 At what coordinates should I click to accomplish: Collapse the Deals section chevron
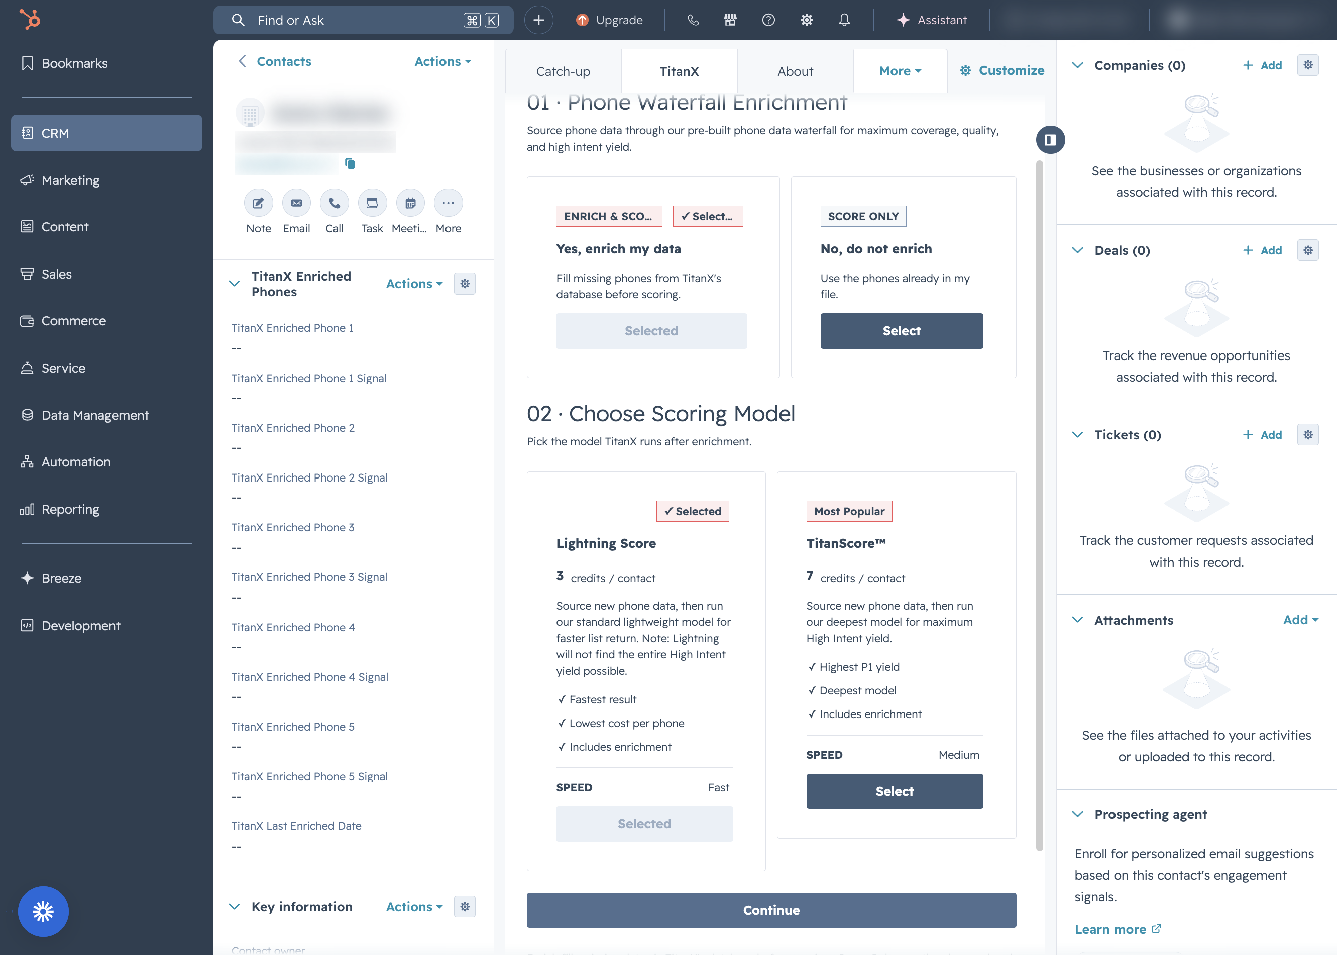point(1077,250)
